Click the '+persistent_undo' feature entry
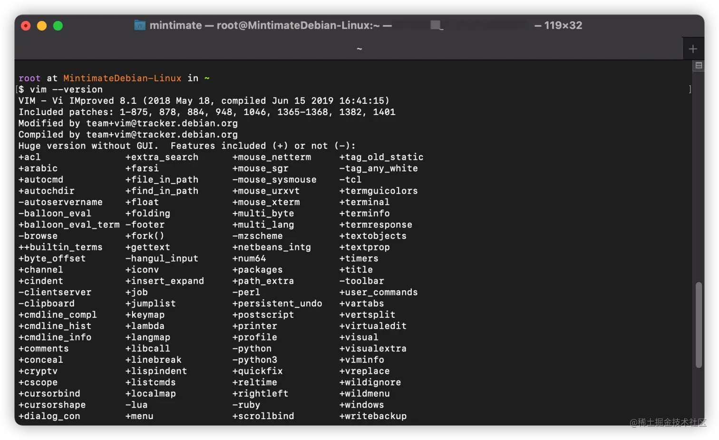 click(277, 303)
